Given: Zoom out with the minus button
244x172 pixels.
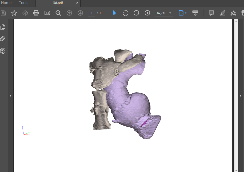Looking at the screenshot, I should click(x=136, y=13).
